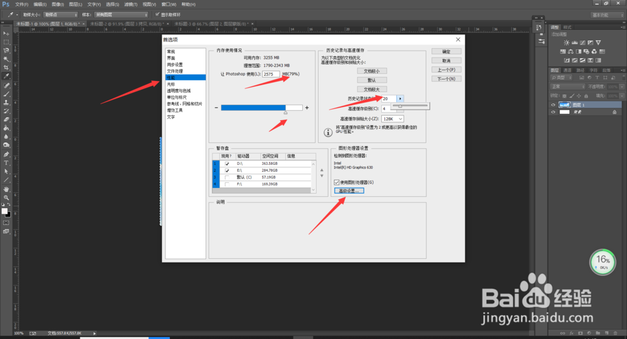Click 文档较小 cache preset button

point(371,71)
